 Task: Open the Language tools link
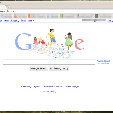click(103, 63)
